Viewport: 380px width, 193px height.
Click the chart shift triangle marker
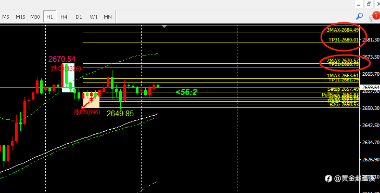(x=164, y=26)
